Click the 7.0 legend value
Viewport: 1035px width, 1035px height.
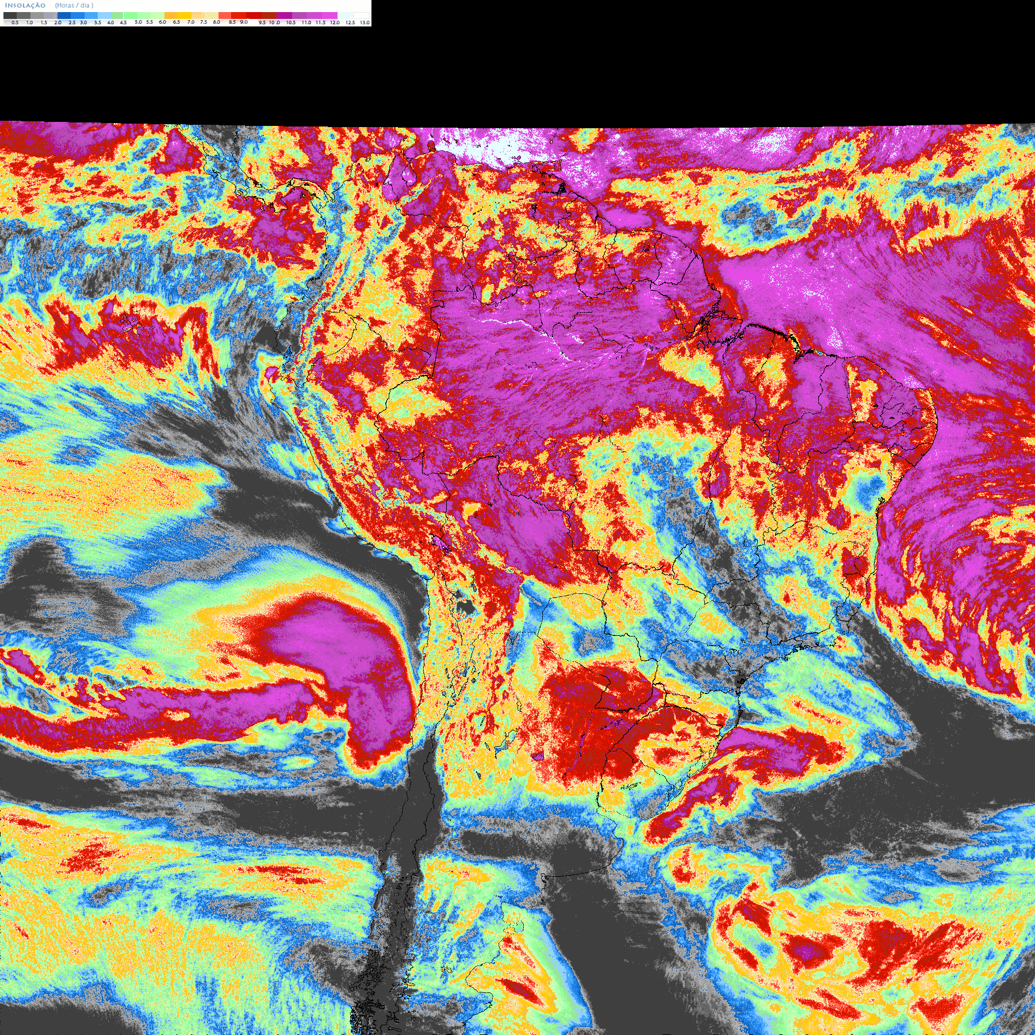(x=191, y=22)
